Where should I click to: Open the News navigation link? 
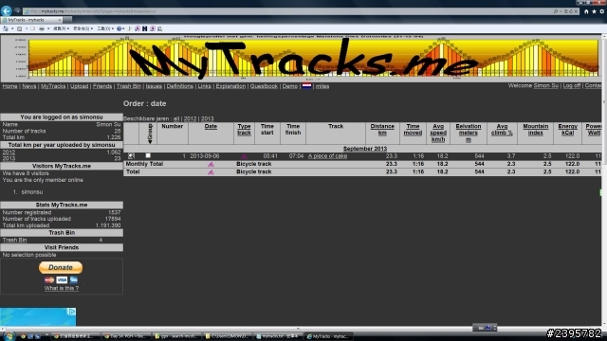point(29,86)
